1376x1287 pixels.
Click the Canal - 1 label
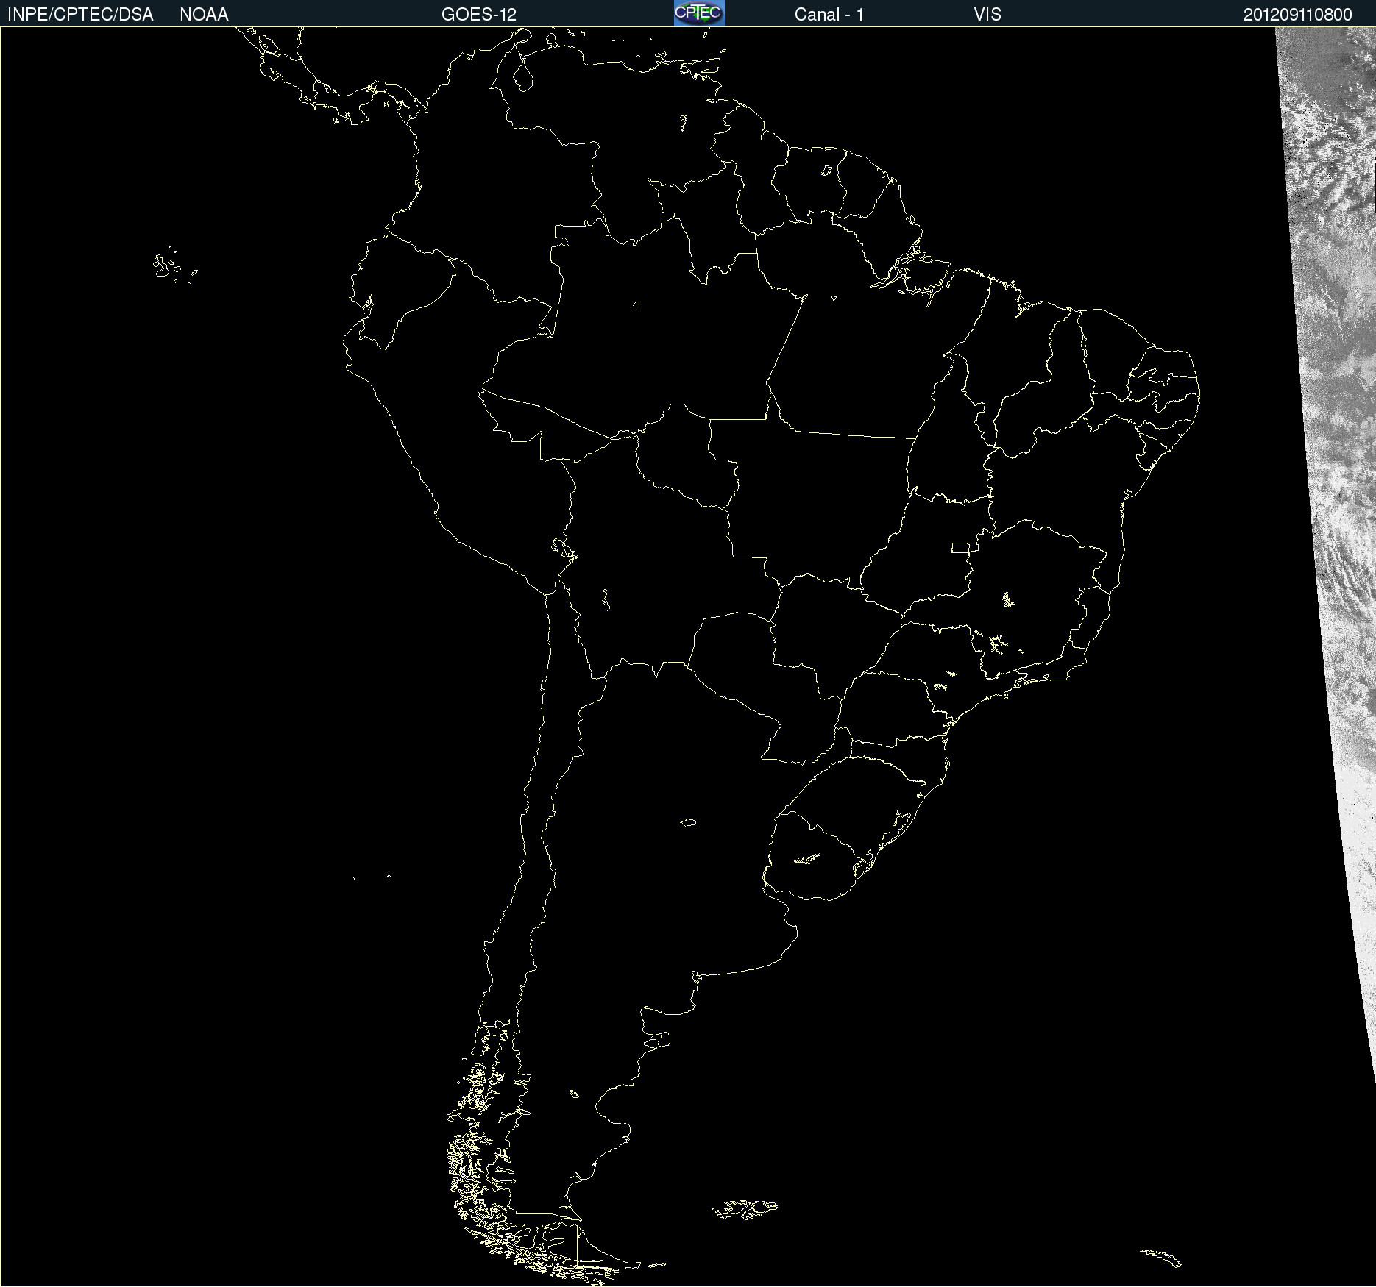click(x=829, y=14)
